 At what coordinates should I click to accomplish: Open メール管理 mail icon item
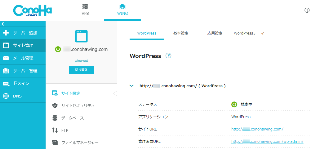click(x=23, y=58)
